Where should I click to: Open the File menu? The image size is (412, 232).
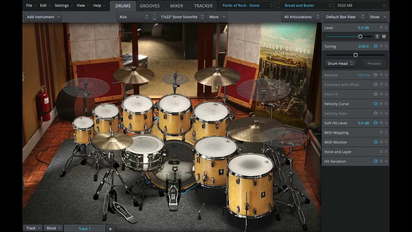click(31, 5)
